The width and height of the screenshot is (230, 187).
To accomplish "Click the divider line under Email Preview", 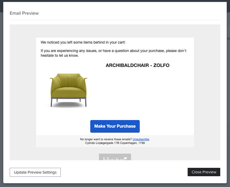I will [x=115, y=20].
